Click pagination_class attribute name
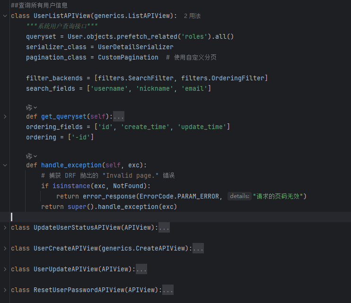Image resolution: width=351 pixels, height=303 pixels. pos(56,58)
